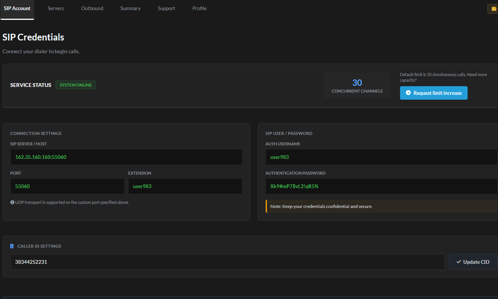This screenshot has width=498, height=299.
Task: Click 'Connect your dialer to begin calls' text
Action: pyautogui.click(x=41, y=51)
